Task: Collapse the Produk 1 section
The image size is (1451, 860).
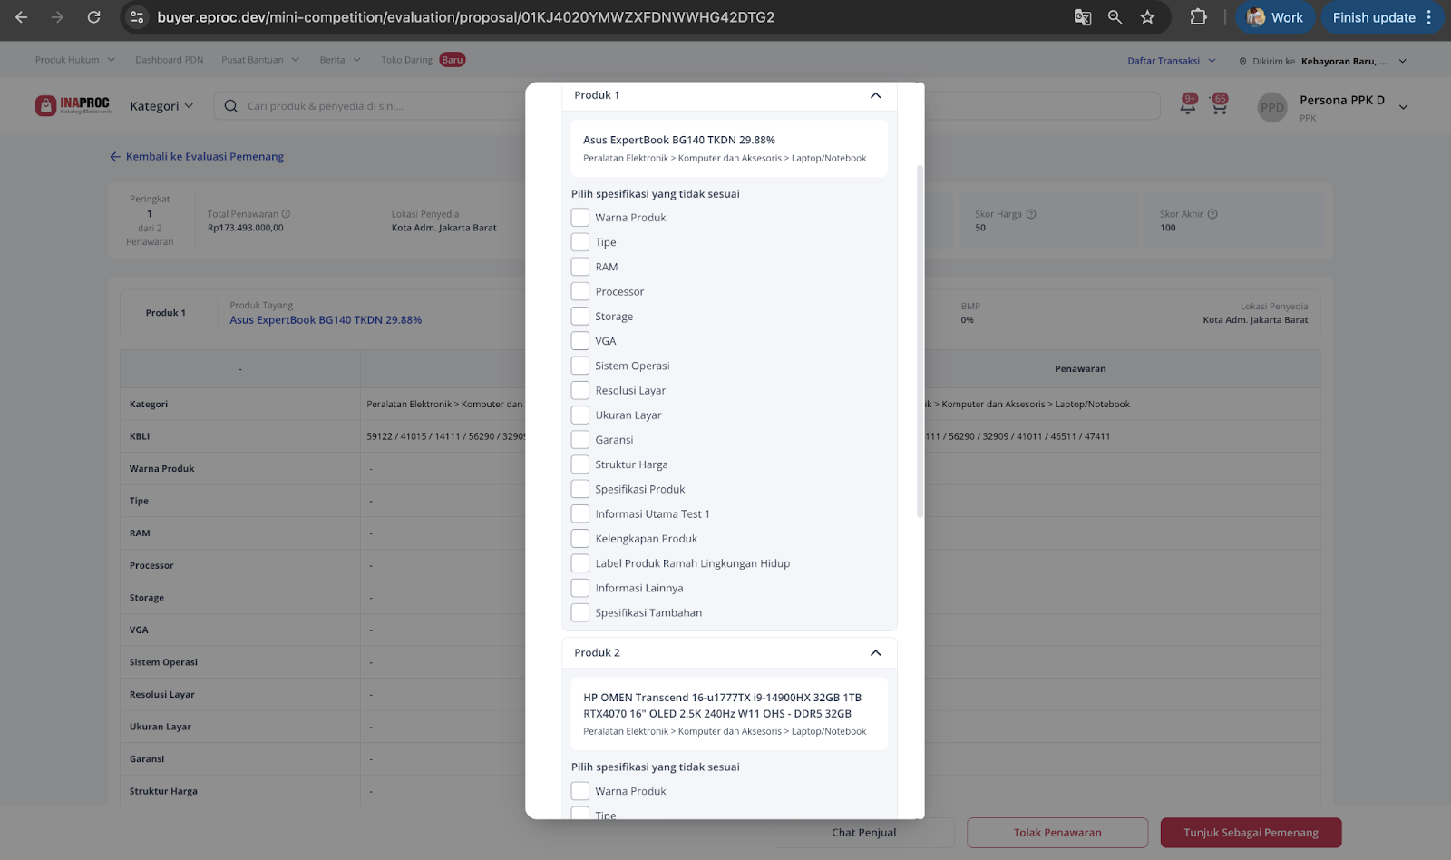Action: (x=875, y=95)
